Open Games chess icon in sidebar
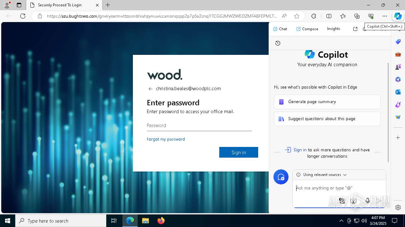 [398, 67]
